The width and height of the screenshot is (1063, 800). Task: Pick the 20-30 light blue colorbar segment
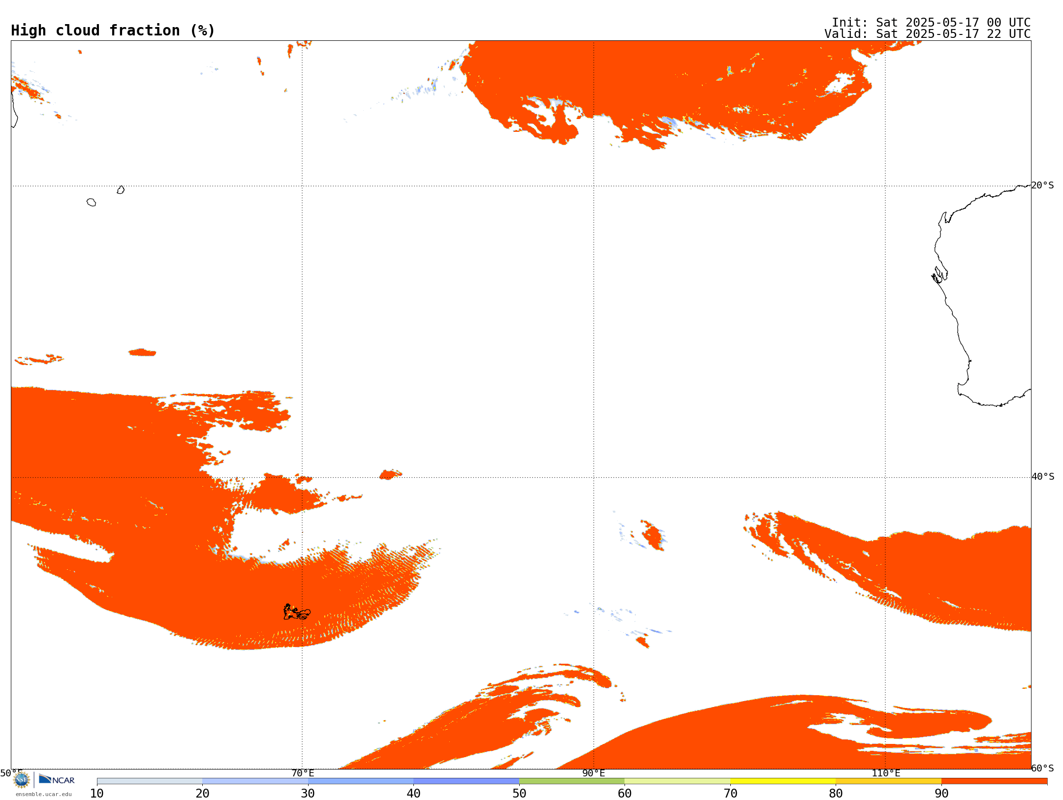point(255,781)
